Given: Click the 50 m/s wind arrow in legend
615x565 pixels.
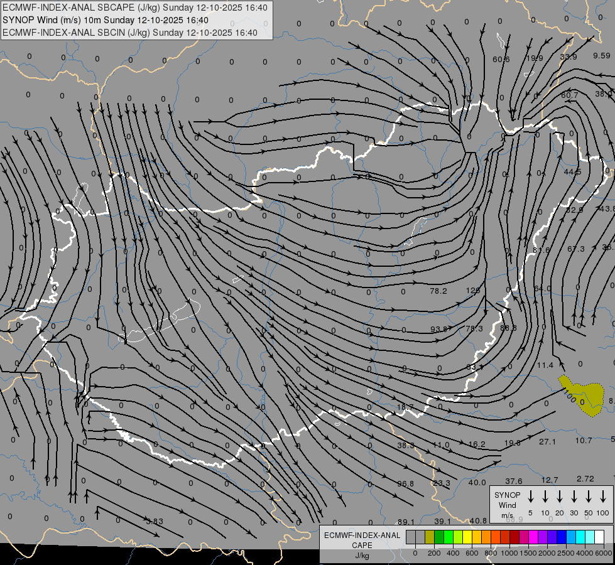Looking at the screenshot, I should click(x=589, y=497).
